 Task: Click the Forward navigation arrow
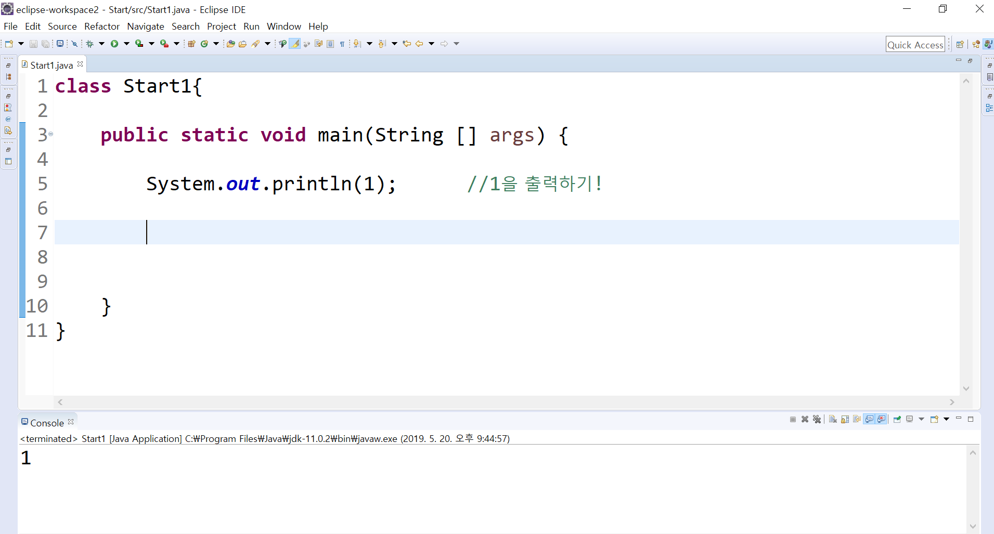pos(444,44)
